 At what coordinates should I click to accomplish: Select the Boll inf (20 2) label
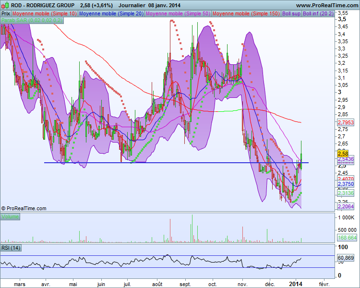coord(318,13)
